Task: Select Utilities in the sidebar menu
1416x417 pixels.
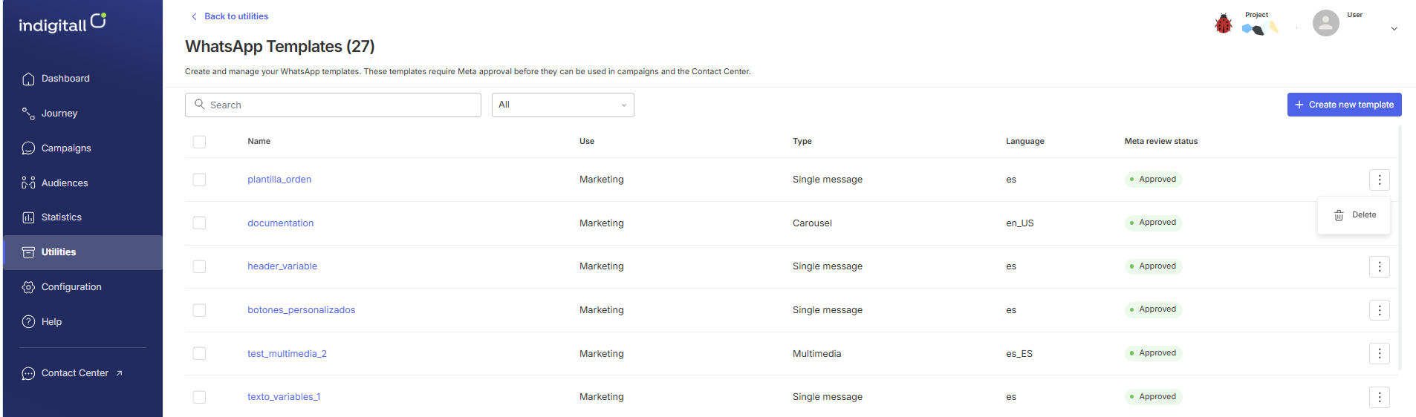Action: [83, 252]
